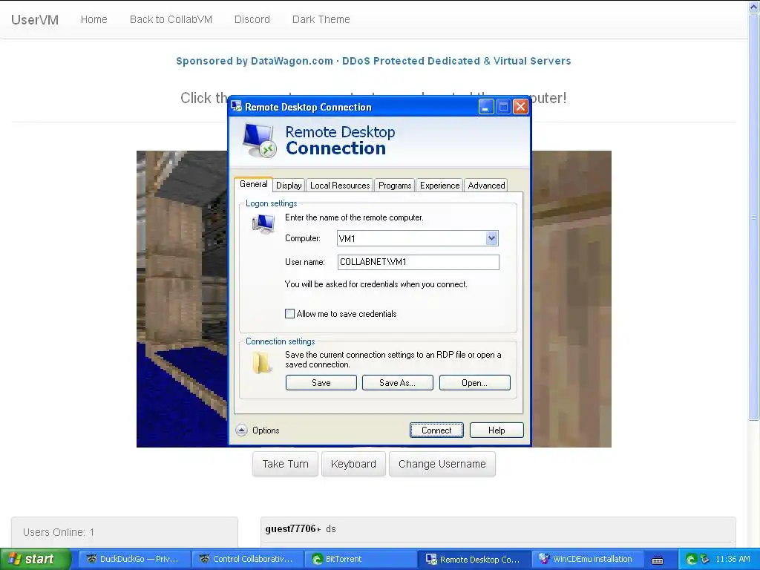Expand the Computer dropdown arrow
Viewport: 760px width, 570px height.
pos(491,238)
